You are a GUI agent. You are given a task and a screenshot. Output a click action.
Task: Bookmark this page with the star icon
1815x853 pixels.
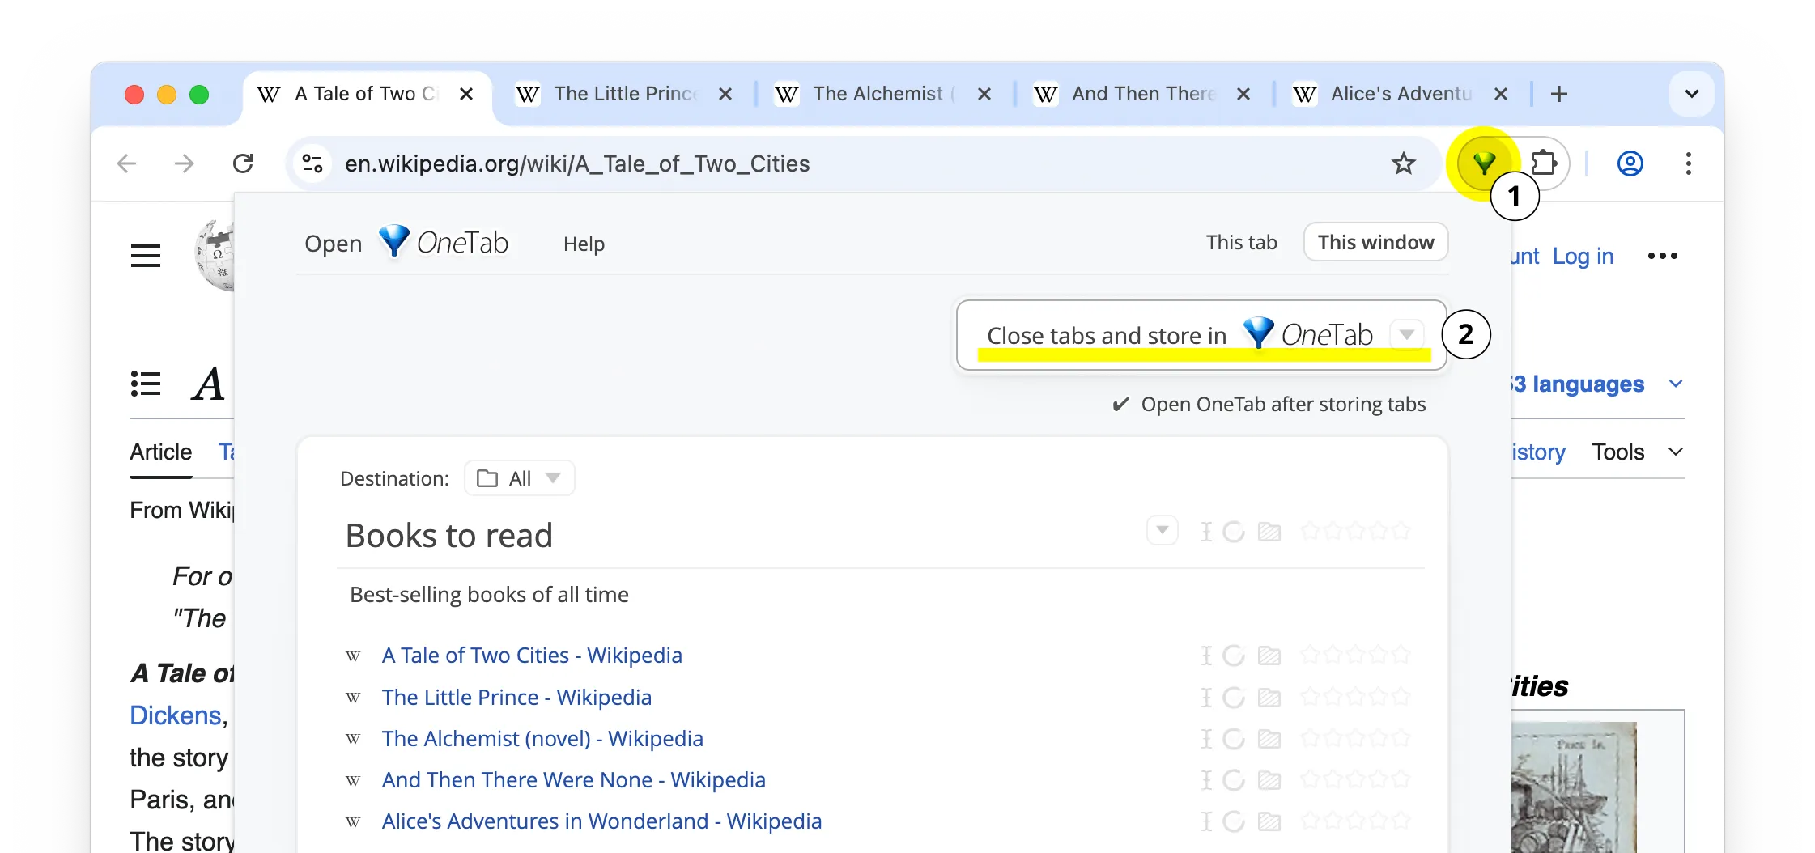click(x=1403, y=163)
